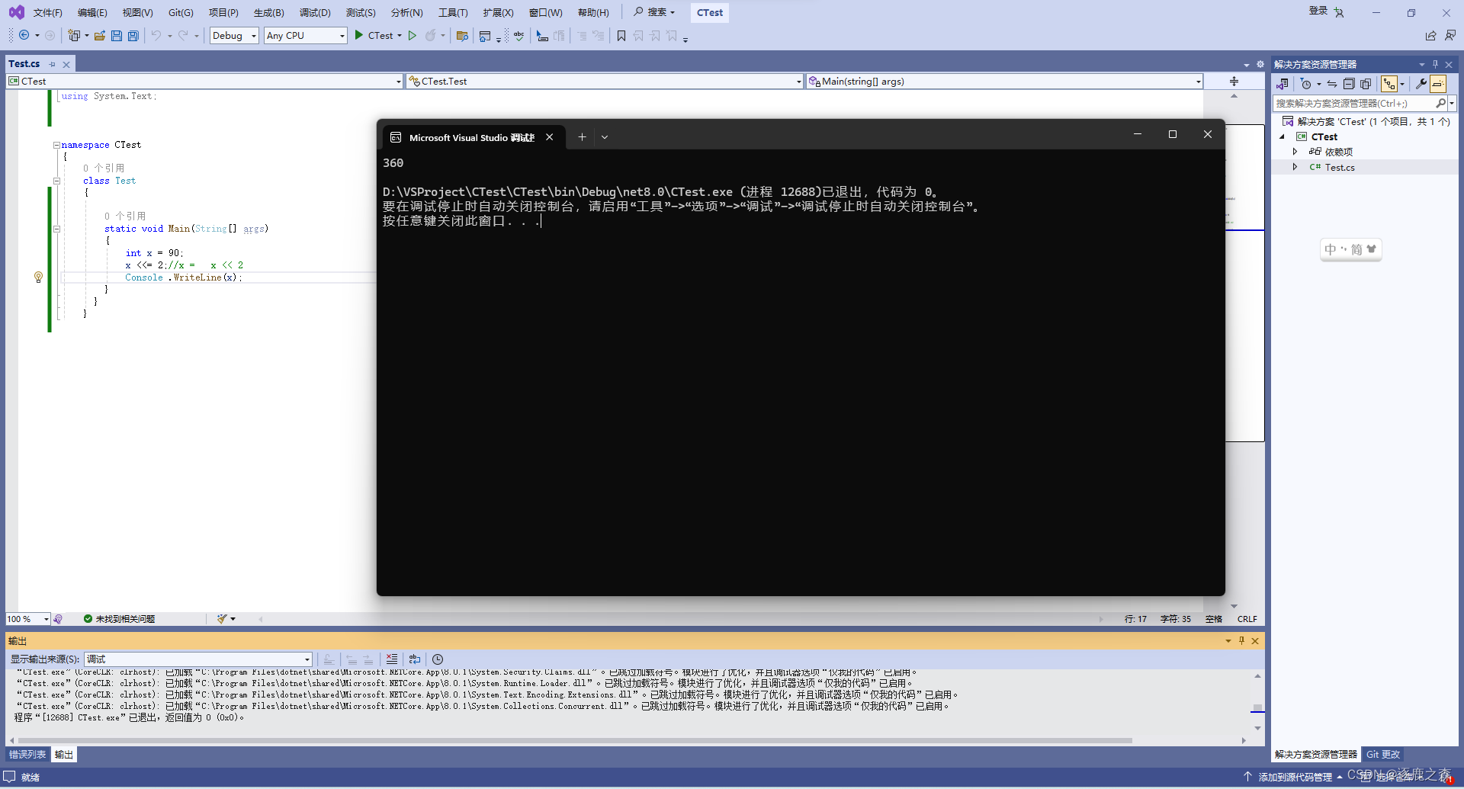Open the 生成(B) build menu

coord(268,12)
